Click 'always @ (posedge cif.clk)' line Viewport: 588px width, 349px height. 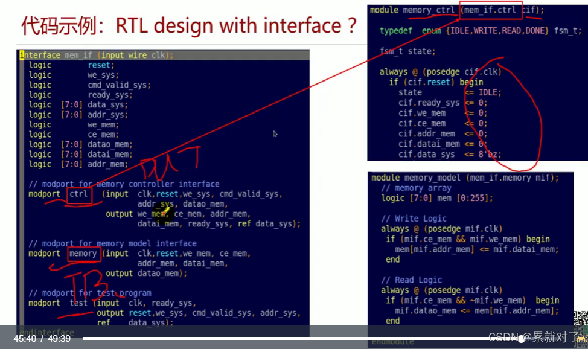click(x=440, y=72)
